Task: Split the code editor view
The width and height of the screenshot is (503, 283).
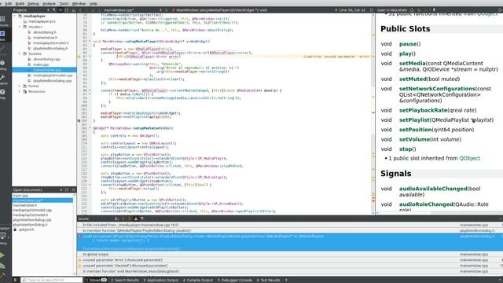Action: [x=372, y=10]
